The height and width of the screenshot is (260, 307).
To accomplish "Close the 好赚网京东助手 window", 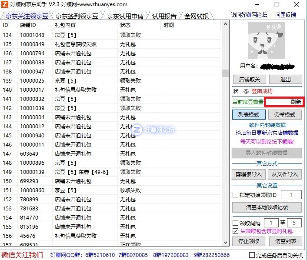I will pyautogui.click(x=297, y=4).
